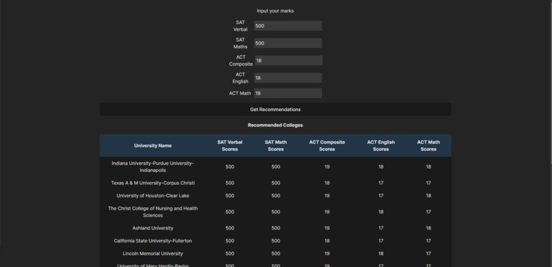Click the ACT Composite Scores column header
Screen dimensions: 552x267
click(327, 146)
